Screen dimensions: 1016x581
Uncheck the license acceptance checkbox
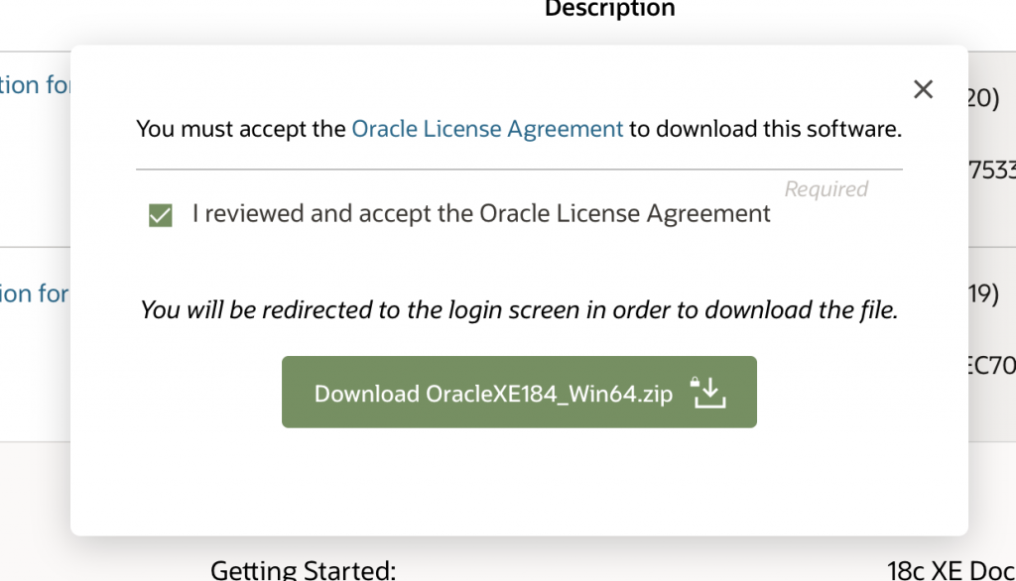(160, 214)
